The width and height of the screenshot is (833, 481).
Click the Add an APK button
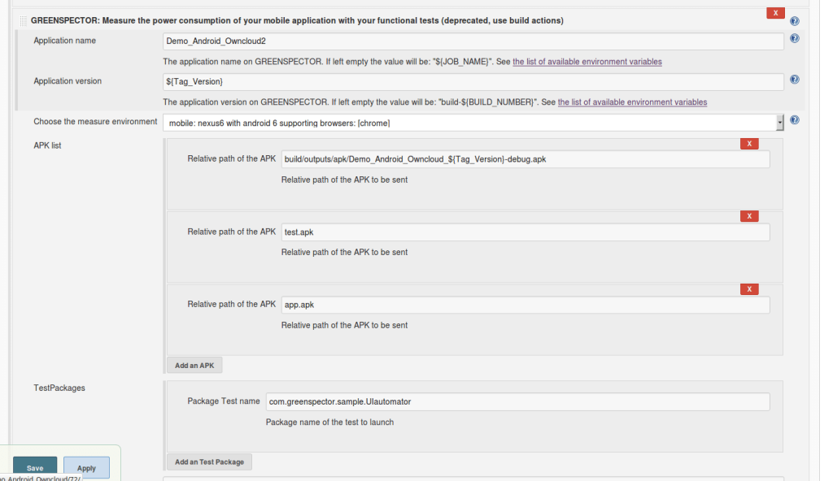pyautogui.click(x=194, y=366)
